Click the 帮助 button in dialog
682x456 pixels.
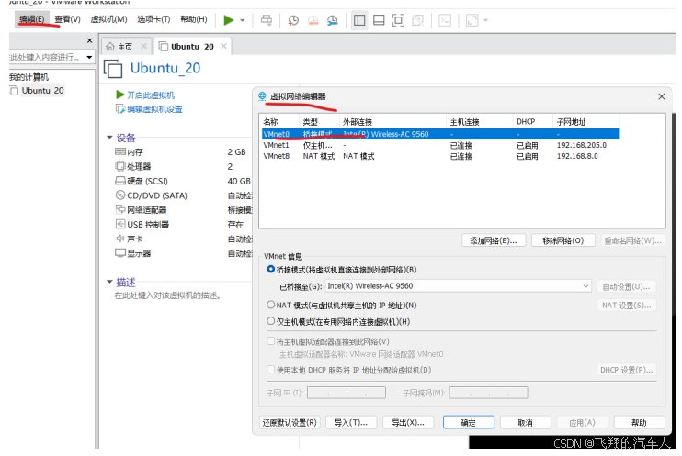640,423
